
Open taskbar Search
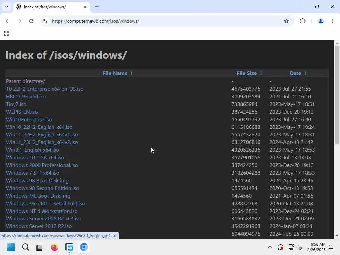[x=25, y=247]
